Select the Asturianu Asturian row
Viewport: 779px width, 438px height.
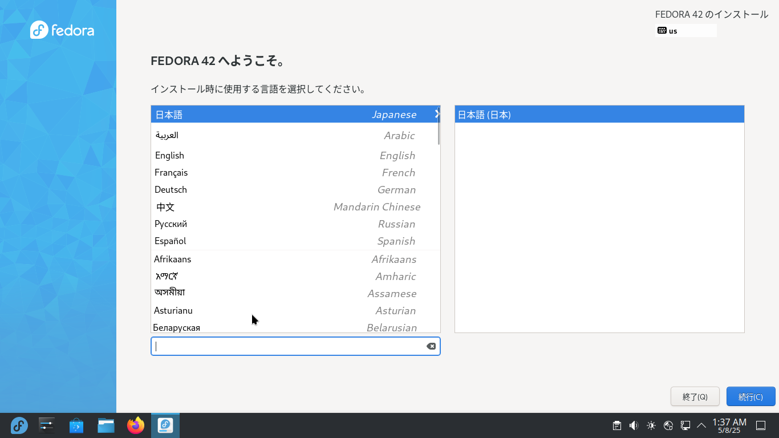tap(295, 310)
